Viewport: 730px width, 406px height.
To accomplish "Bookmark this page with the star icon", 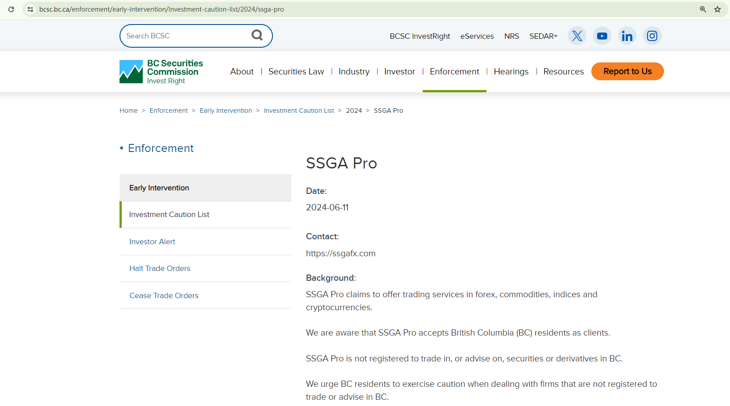I will (x=718, y=9).
